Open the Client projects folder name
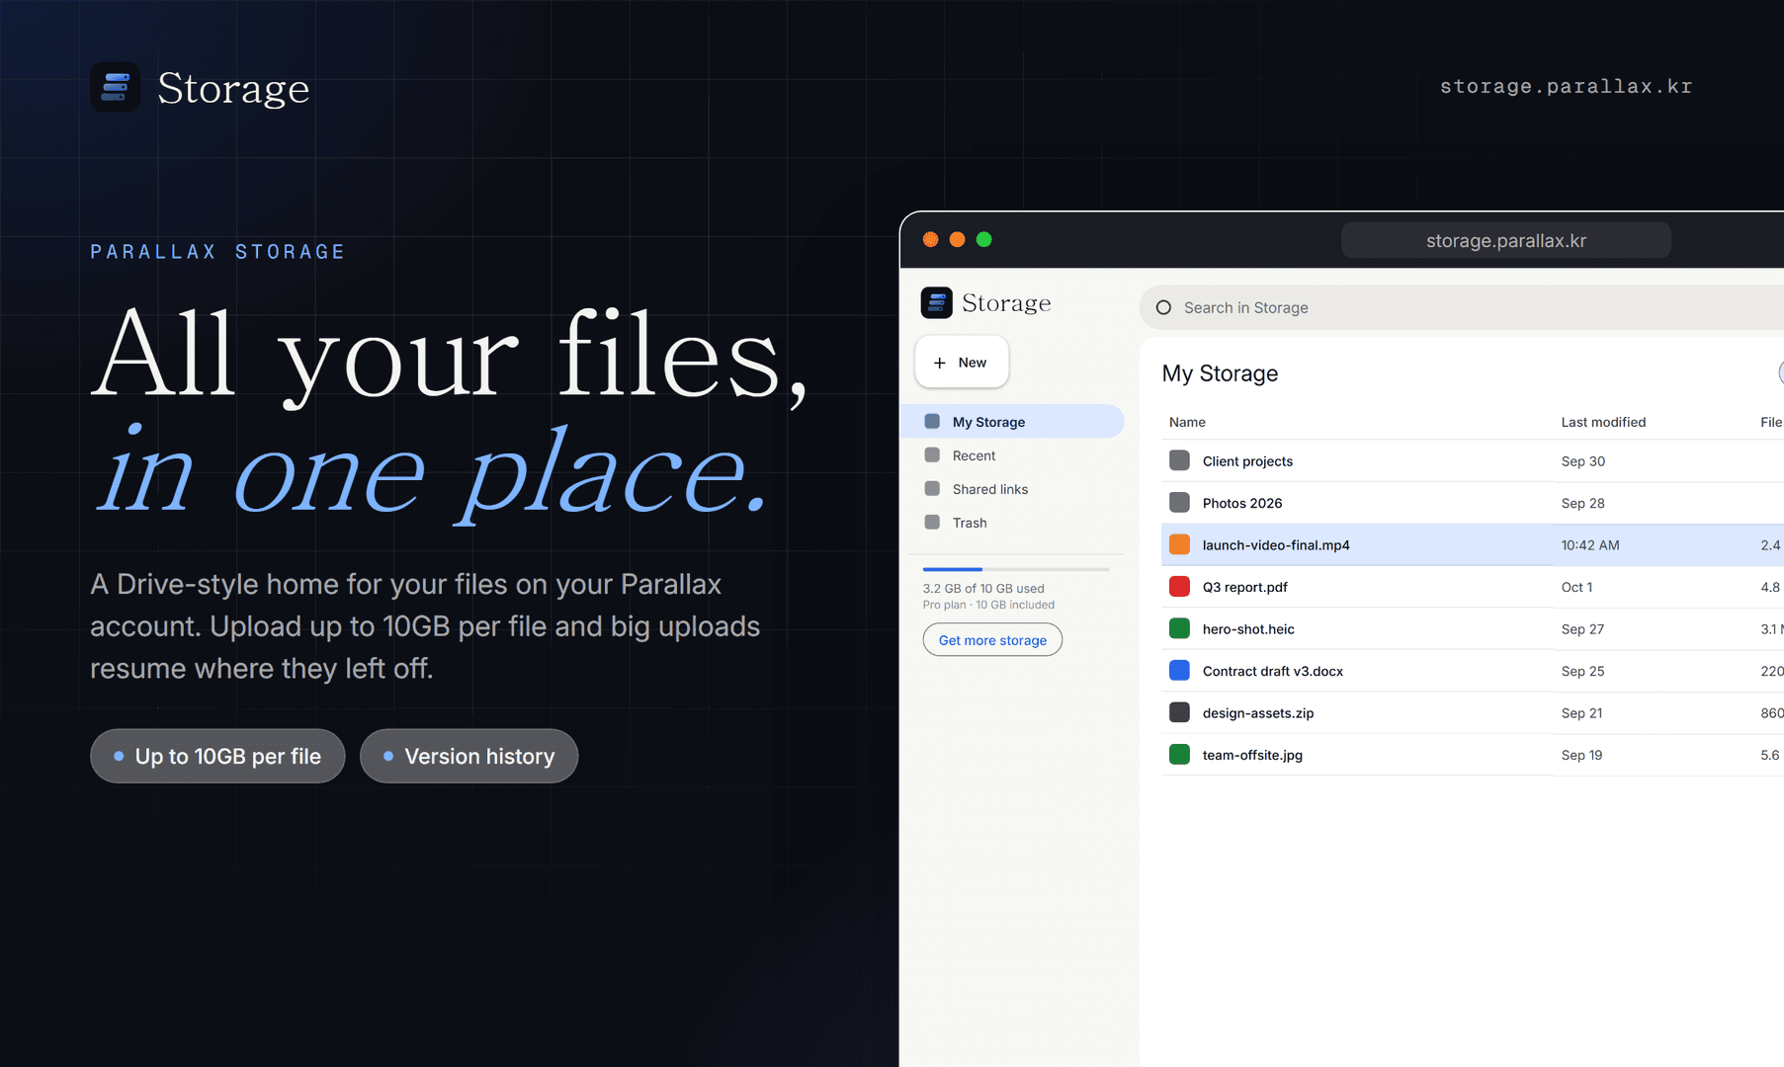 (1247, 460)
